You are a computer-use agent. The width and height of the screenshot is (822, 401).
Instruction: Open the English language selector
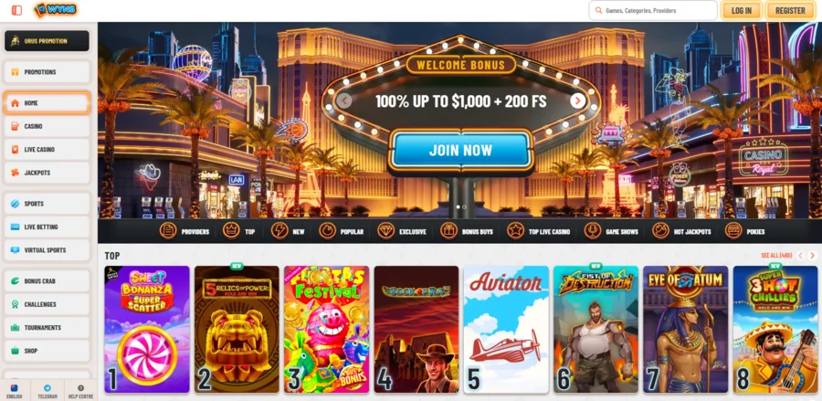15,390
